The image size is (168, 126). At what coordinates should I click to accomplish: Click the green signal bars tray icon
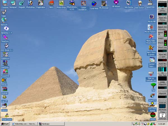151,124
